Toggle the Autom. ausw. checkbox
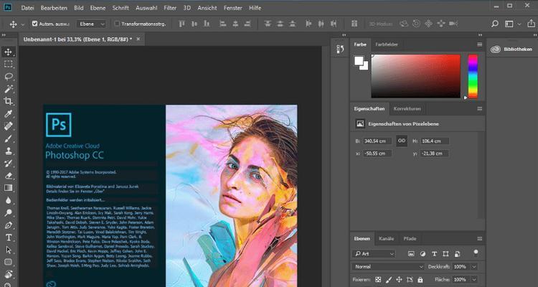Screen dimensions: 538x287 (x=34, y=24)
